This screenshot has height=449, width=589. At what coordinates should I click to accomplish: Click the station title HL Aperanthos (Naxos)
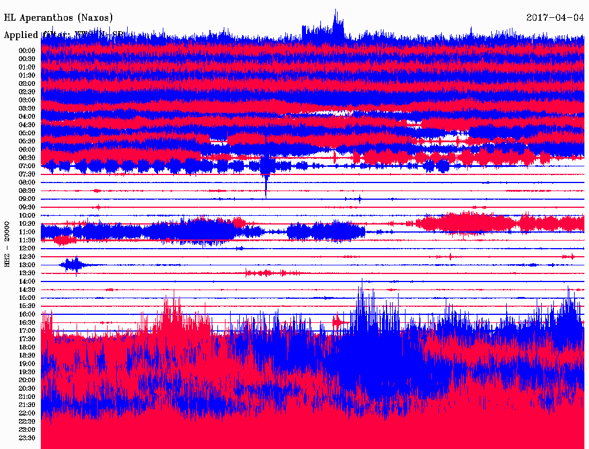(x=58, y=18)
